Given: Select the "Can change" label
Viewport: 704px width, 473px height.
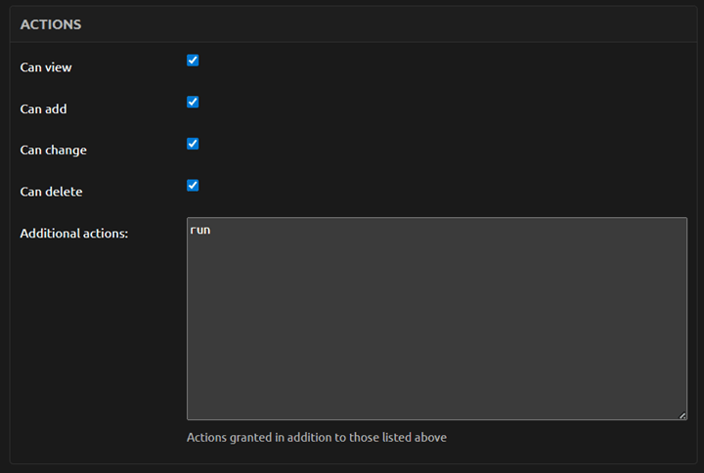Looking at the screenshot, I should coord(53,150).
